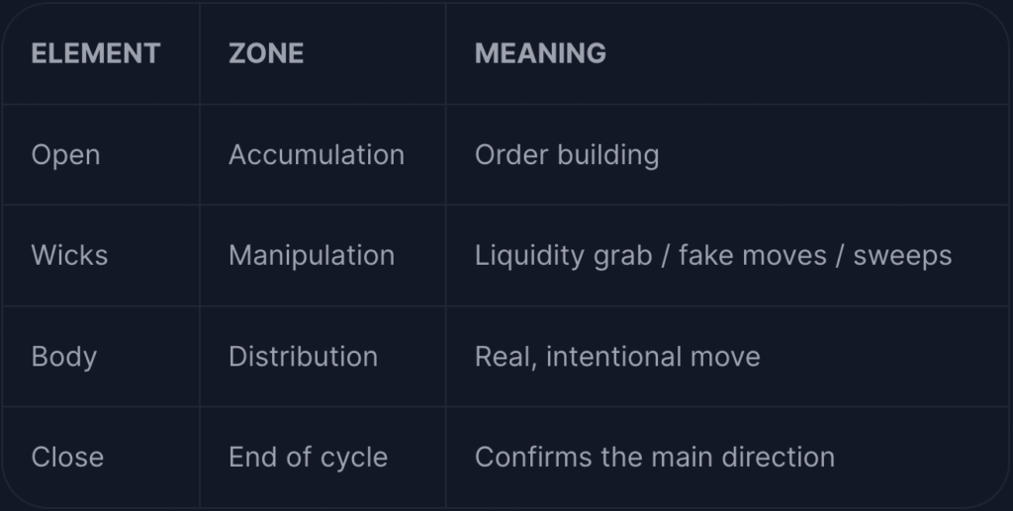Click Liquidity grab in the Meaning column

(x=563, y=256)
